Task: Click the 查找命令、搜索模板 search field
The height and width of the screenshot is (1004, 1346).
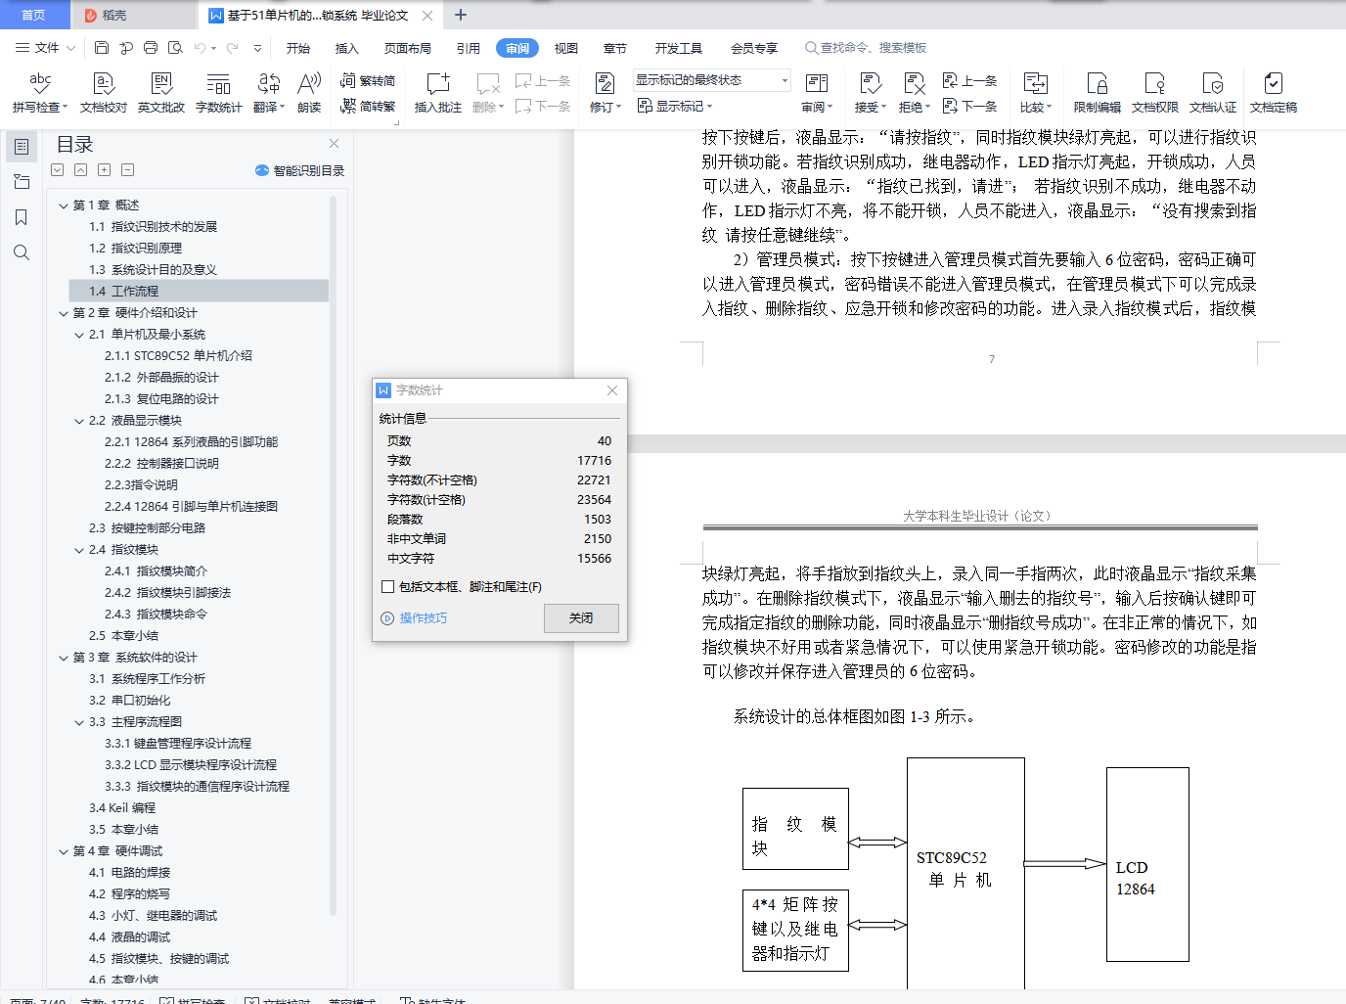Action: (x=866, y=48)
